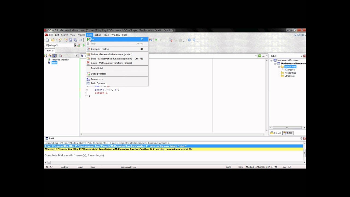Screen dimensions: 350x197
Task: Open the File menu
Action: [x=51, y=35]
